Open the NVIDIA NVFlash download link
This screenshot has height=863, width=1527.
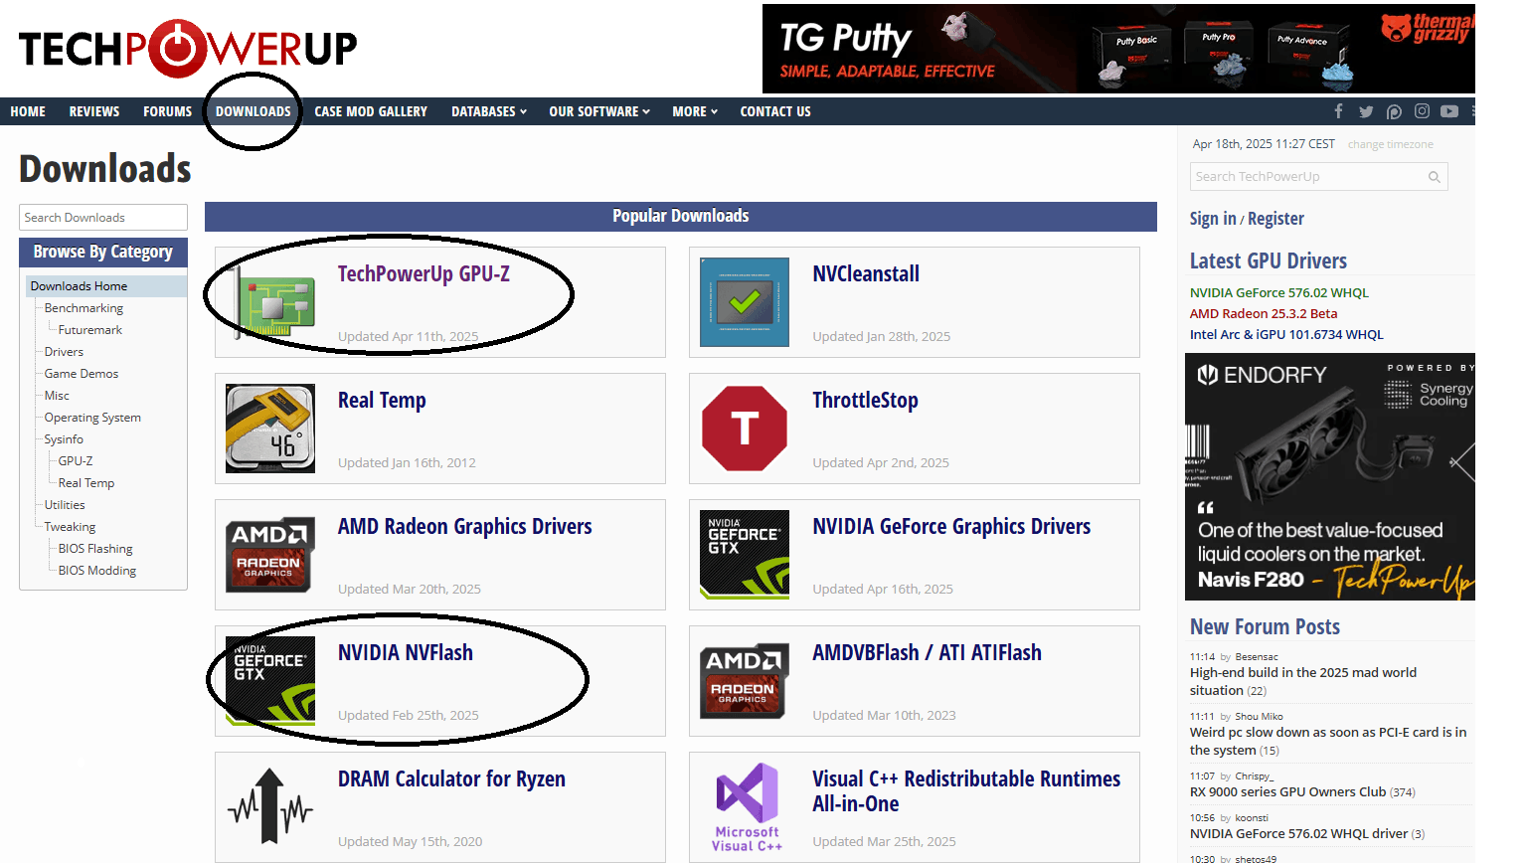click(406, 653)
